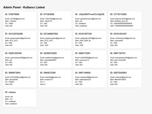This screenshot has height=114, width=152.
Task: Select the ID 62075245003 card
Action: 125,79
